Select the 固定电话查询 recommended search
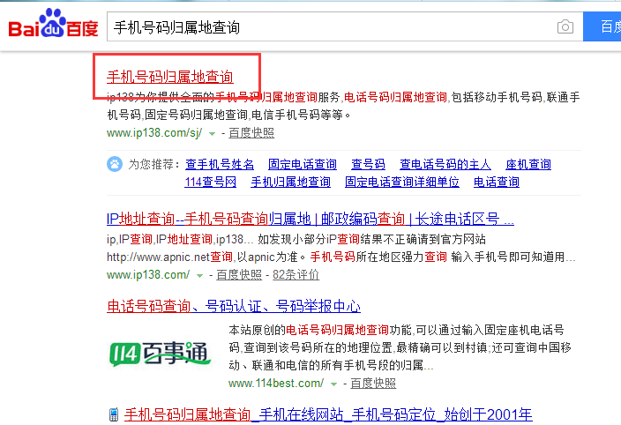 click(303, 164)
